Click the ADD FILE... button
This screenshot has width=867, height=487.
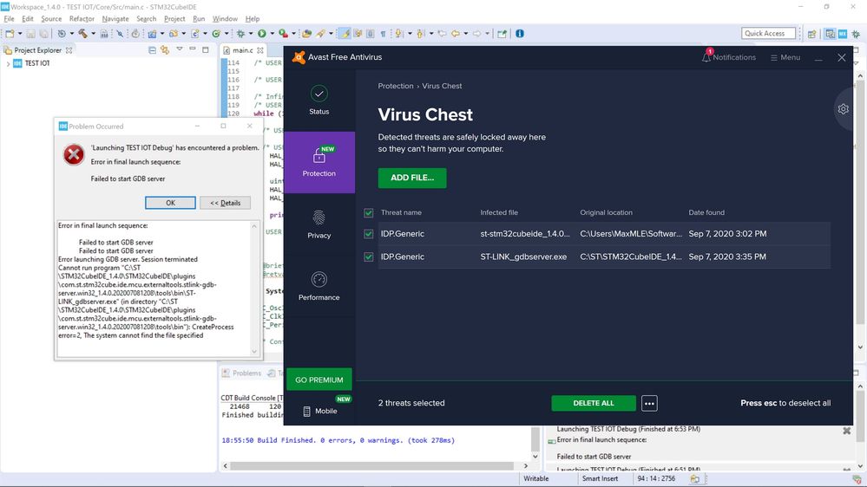click(412, 178)
